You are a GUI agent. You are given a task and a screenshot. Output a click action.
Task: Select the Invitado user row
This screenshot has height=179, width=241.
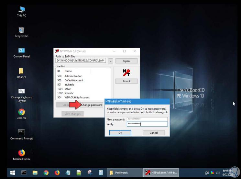(x=83, y=84)
